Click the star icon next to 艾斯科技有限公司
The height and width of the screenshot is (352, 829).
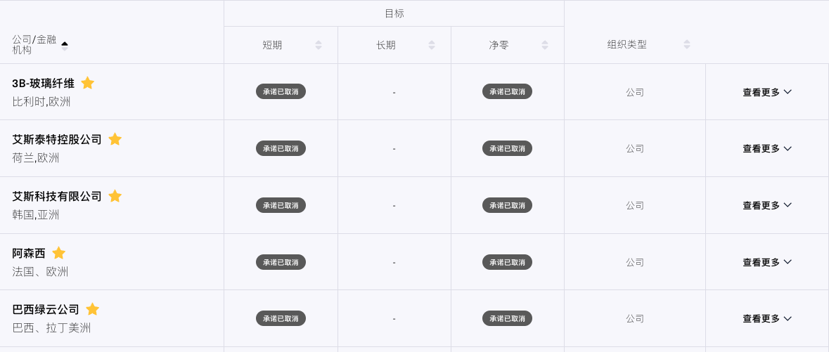(115, 196)
